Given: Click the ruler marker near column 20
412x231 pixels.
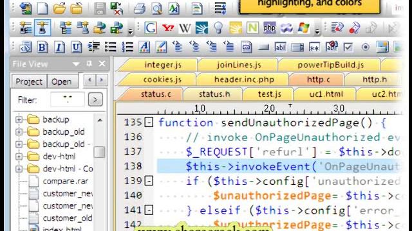Looking at the screenshot, I should click(290, 106).
